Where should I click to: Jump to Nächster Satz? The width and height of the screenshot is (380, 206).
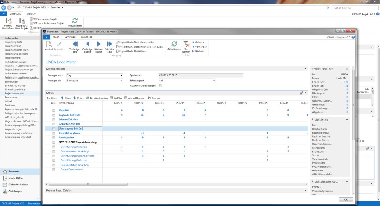[109, 45]
